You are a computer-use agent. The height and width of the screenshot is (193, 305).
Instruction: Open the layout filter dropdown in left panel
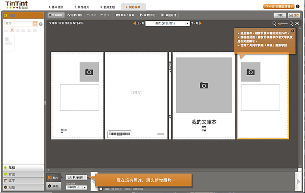[x=20, y=23]
